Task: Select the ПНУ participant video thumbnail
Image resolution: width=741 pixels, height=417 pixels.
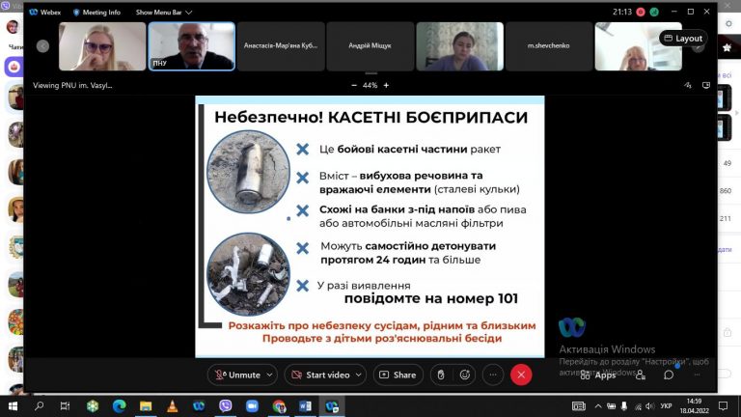Action: [x=191, y=46]
